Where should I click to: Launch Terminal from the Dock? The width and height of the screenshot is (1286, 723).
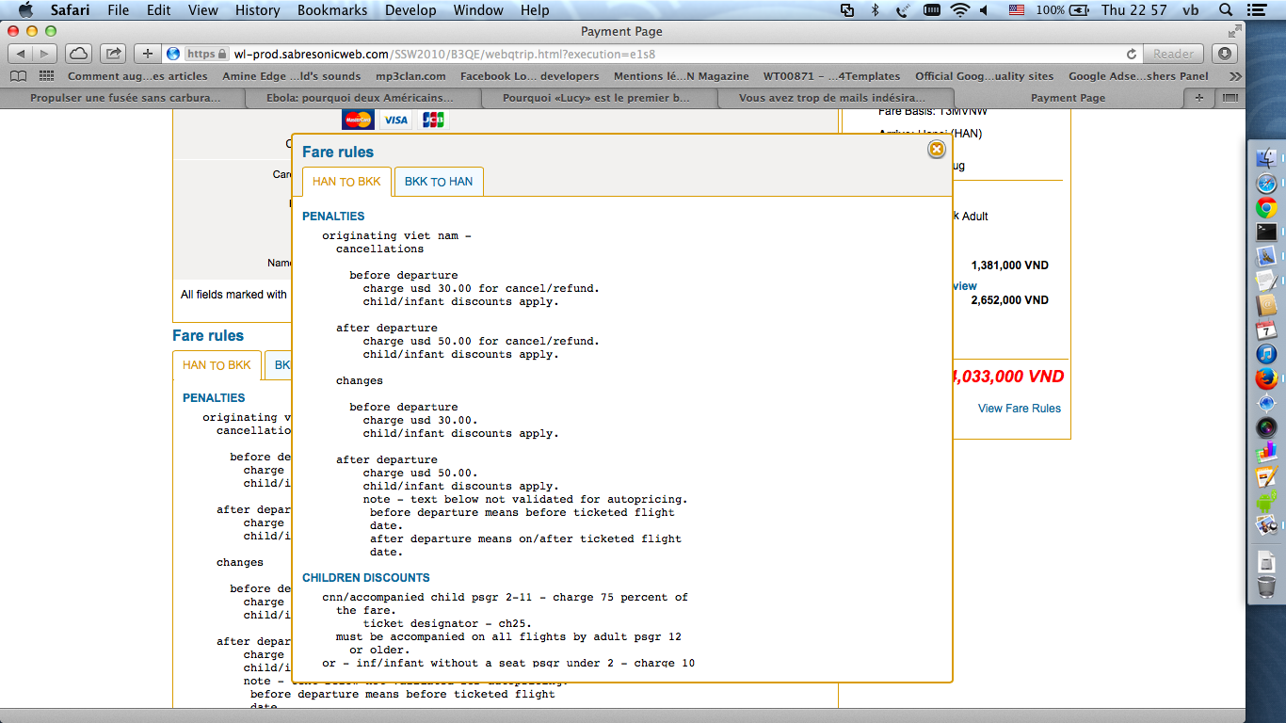click(x=1266, y=232)
